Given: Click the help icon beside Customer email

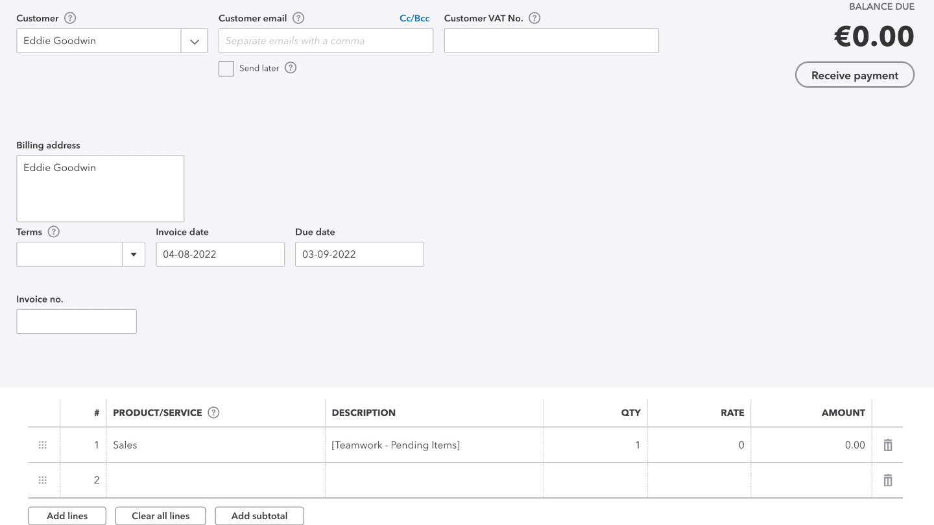Looking at the screenshot, I should coord(298,18).
